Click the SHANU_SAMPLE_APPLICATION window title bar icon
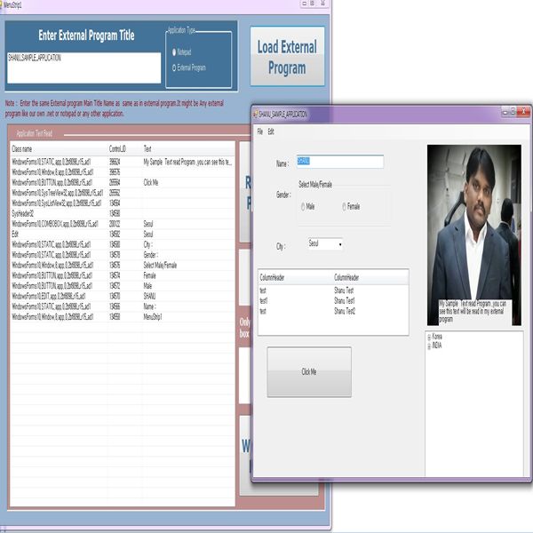Viewport: 533px width, 533px height. point(255,115)
